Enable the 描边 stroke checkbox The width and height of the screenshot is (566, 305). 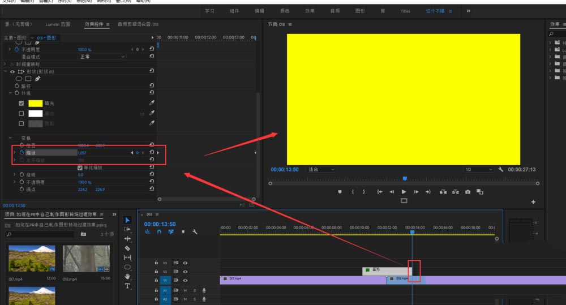click(x=22, y=113)
